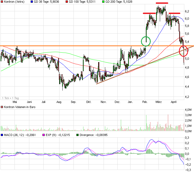194x172 pixels.
Task: Click the 6,0 price axis value
Action: click(187, 19)
